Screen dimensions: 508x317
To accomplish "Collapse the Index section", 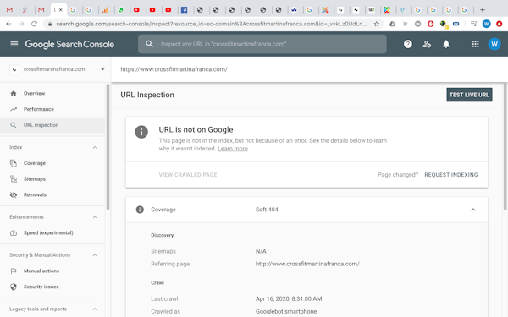I will (95, 147).
